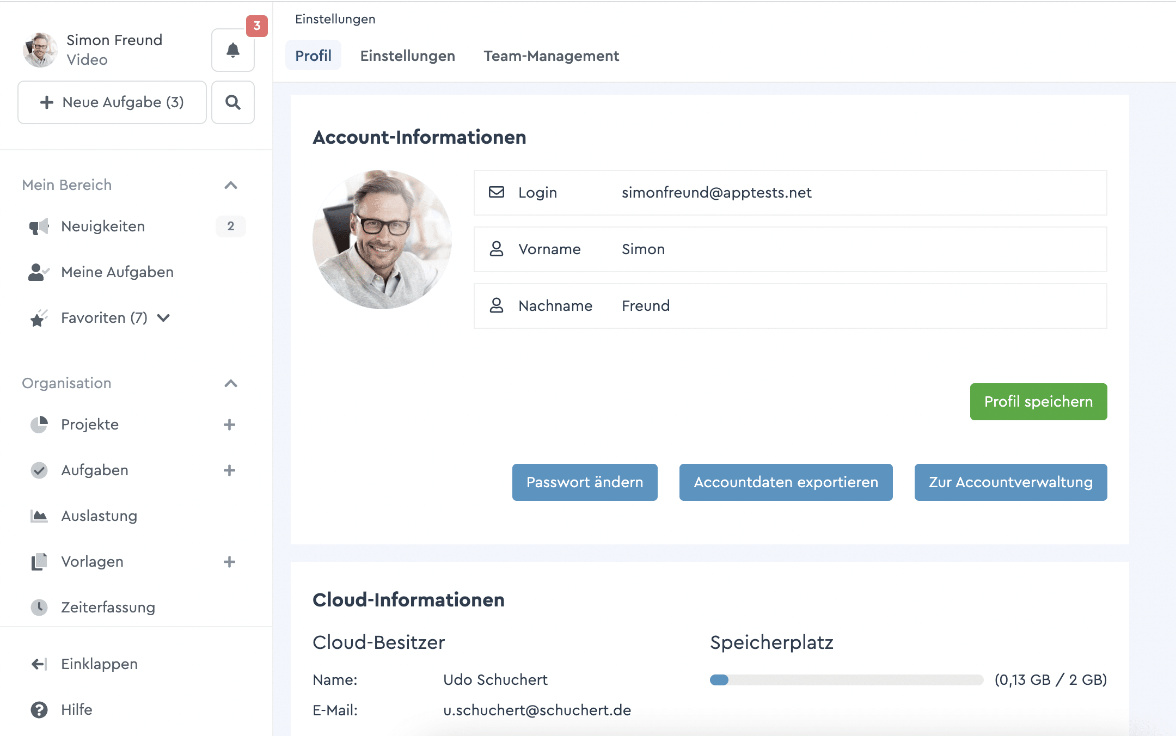Click the Einstellungen breadcrumb title

coord(335,19)
